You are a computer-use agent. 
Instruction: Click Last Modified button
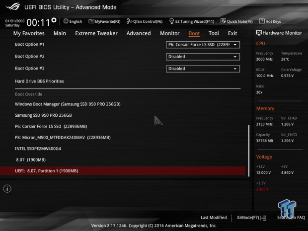tap(214, 218)
